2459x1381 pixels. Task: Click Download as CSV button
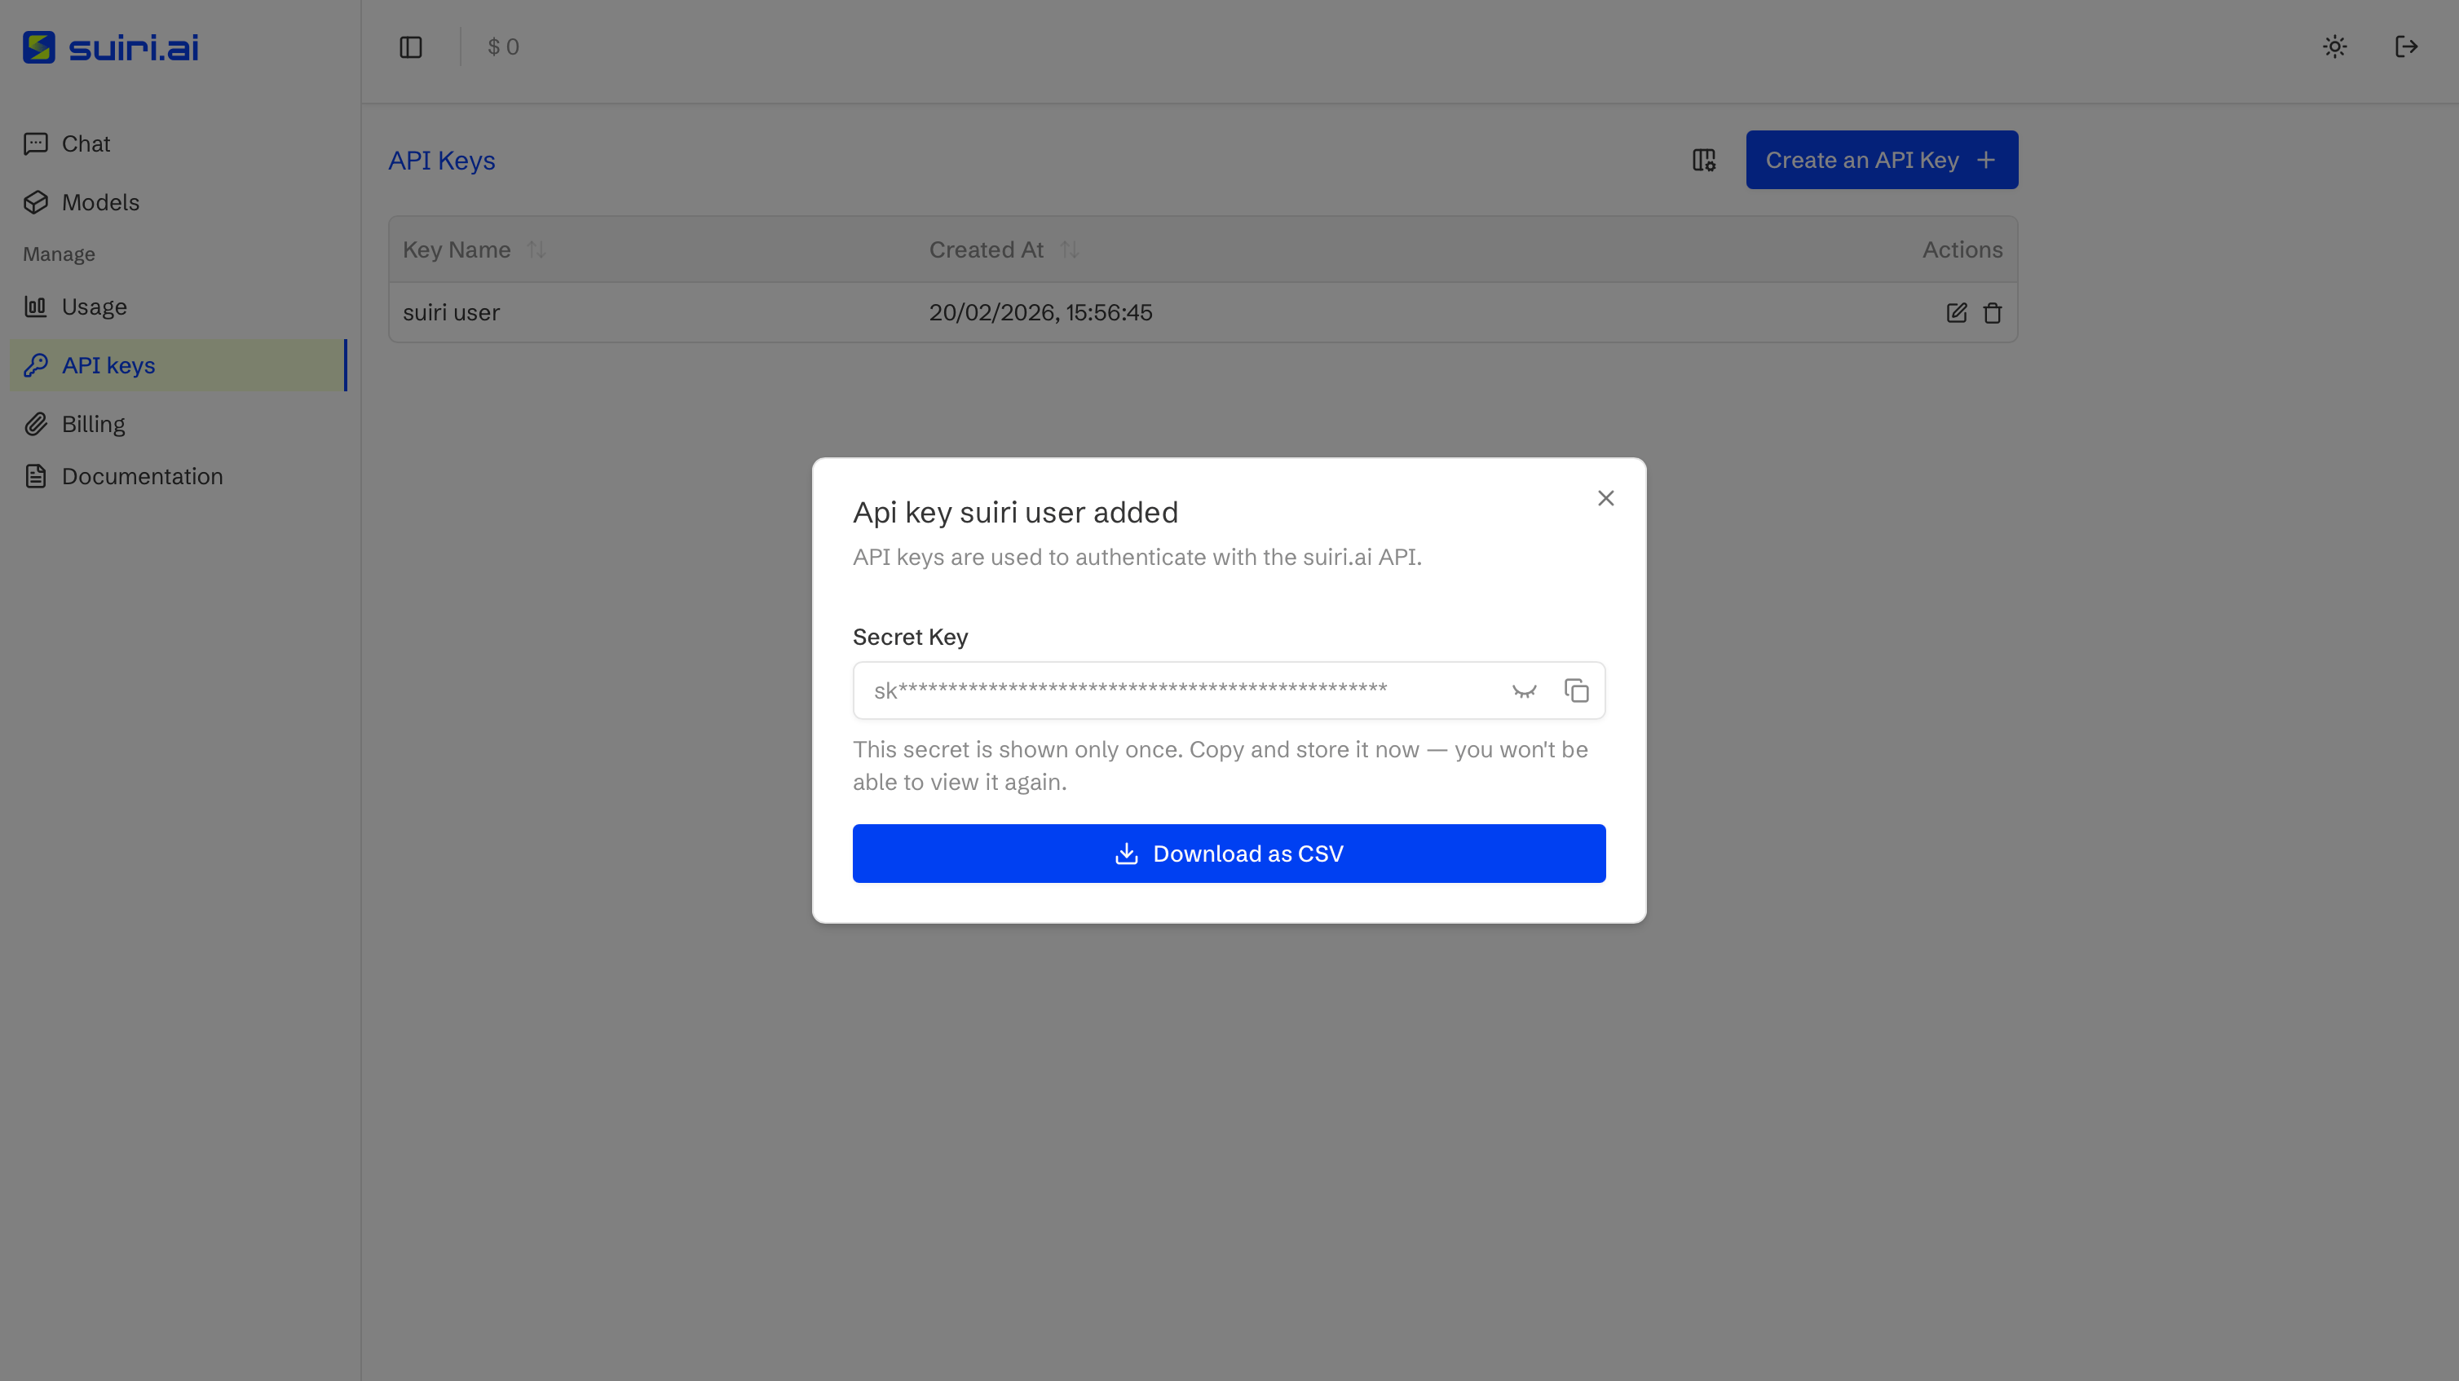(x=1229, y=854)
